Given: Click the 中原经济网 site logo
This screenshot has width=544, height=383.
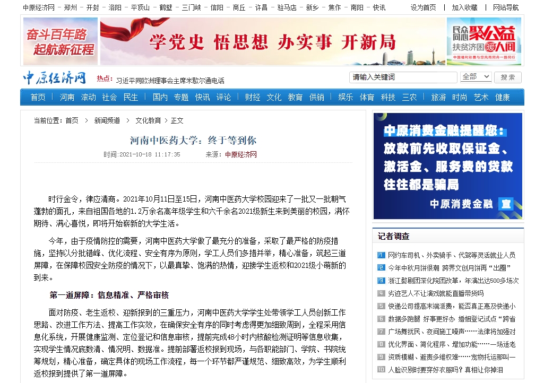Looking at the screenshot, I should point(54,78).
